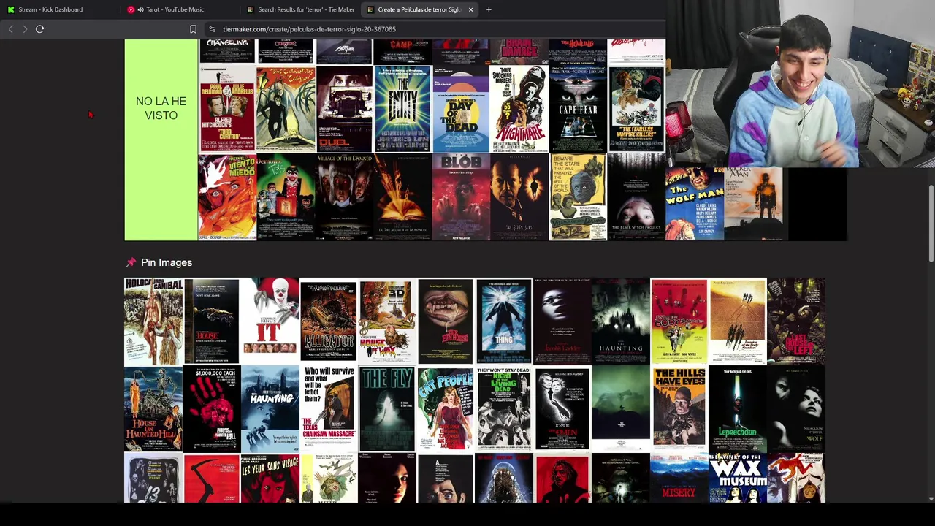
Task: Go back with the browser back arrow
Action: click(10, 29)
